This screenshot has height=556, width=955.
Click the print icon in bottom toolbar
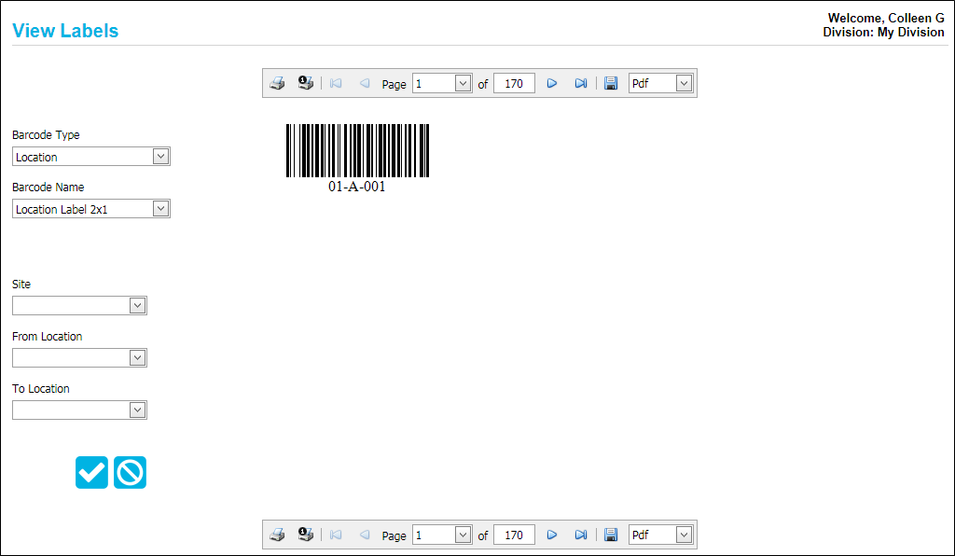point(277,535)
